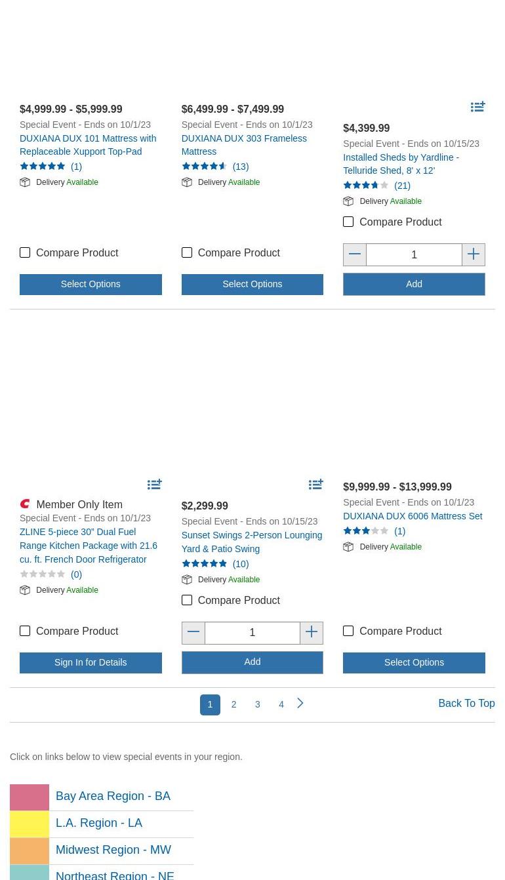Go to page 2 of results
The width and height of the screenshot is (505, 880).
pyautogui.click(x=233, y=704)
